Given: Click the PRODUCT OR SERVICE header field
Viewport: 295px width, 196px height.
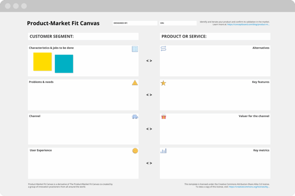Looking at the screenshot, I should tap(215, 36).
